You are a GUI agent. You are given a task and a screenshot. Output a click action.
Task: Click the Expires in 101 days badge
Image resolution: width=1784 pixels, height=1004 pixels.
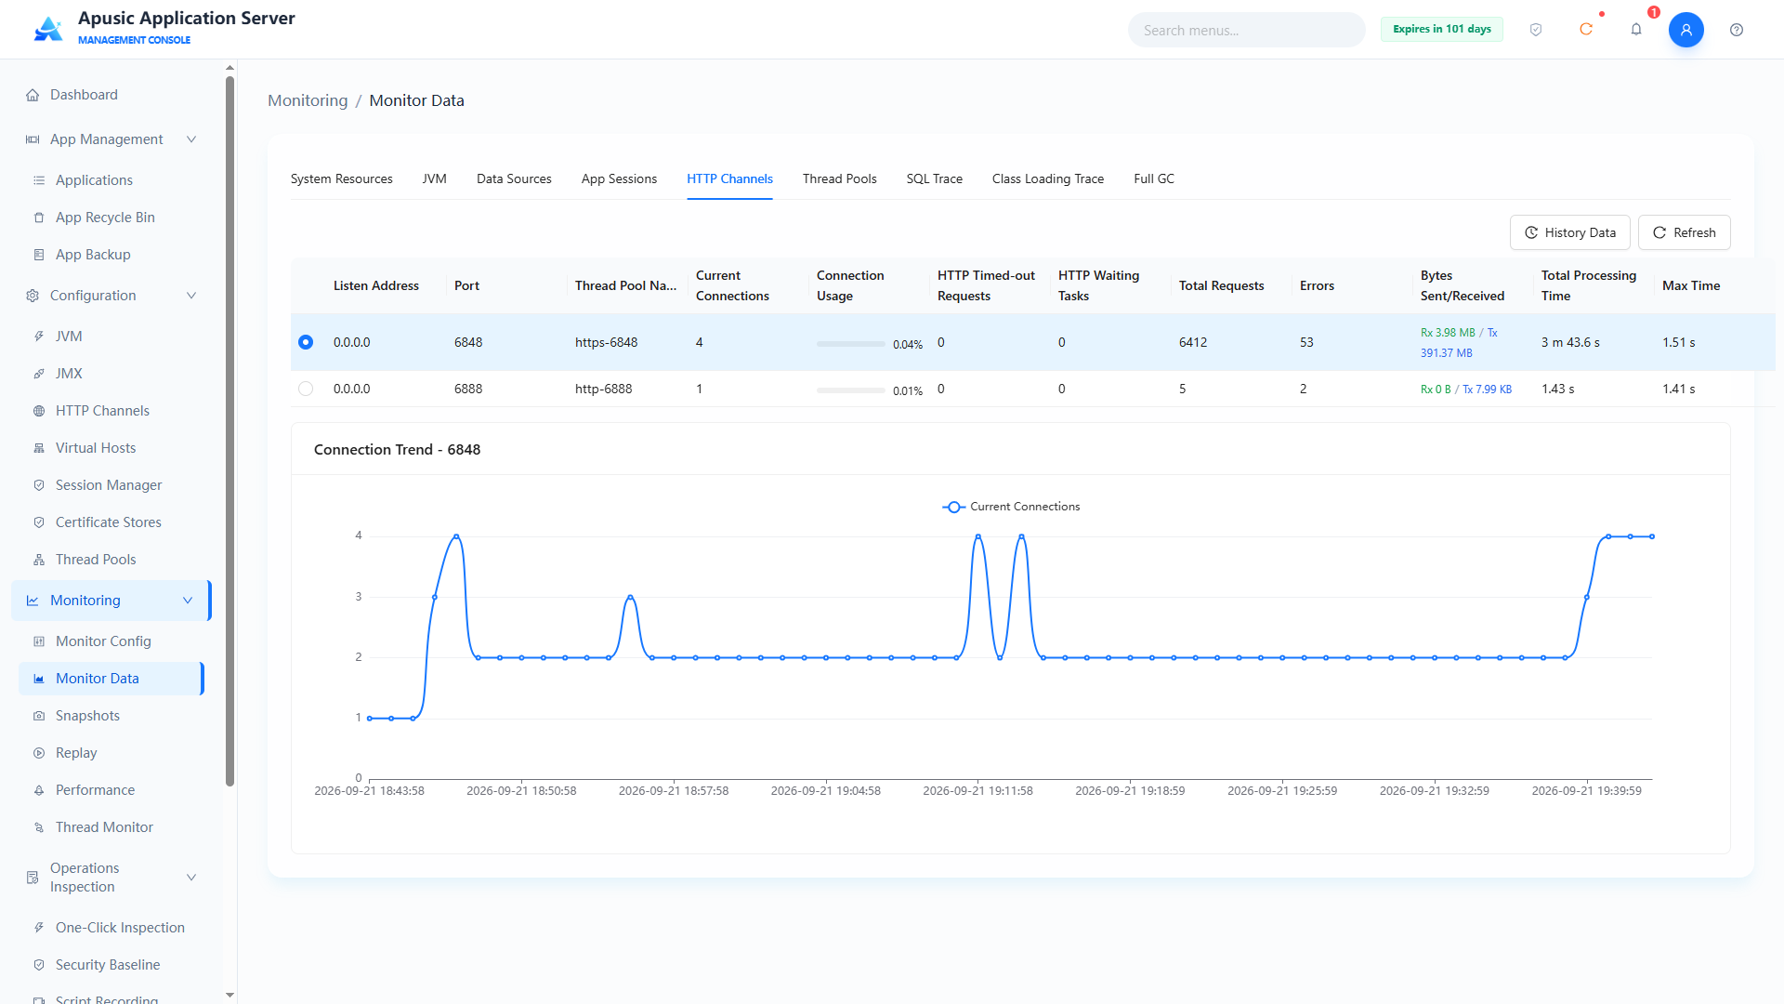[1441, 29]
